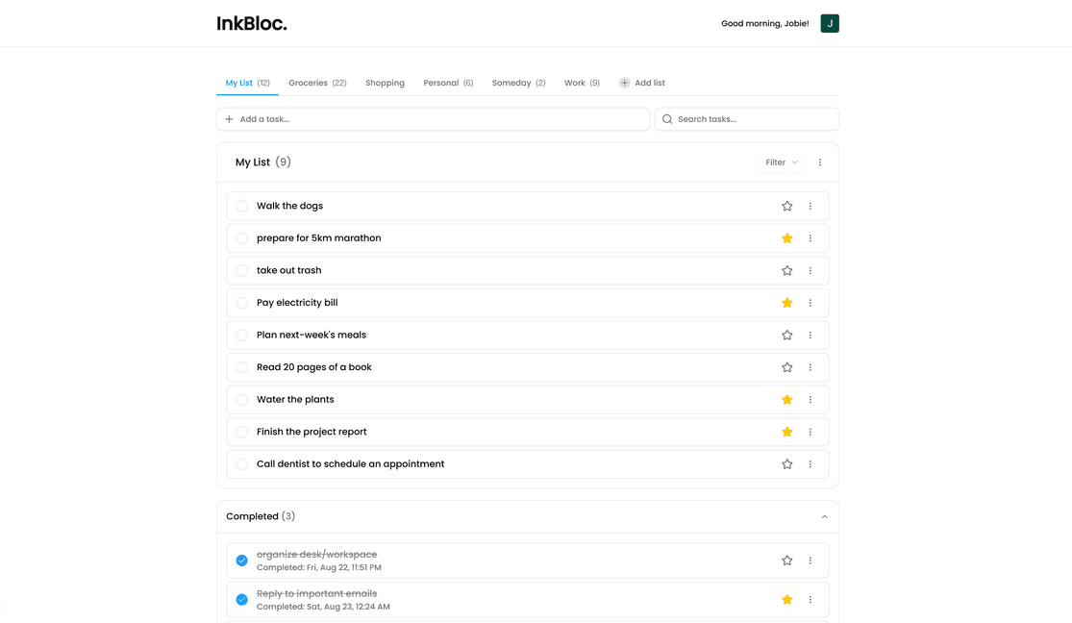Screen dimensions: 1072x623
Task: Open options menu for 'Water the plants'
Action: pyautogui.click(x=810, y=400)
